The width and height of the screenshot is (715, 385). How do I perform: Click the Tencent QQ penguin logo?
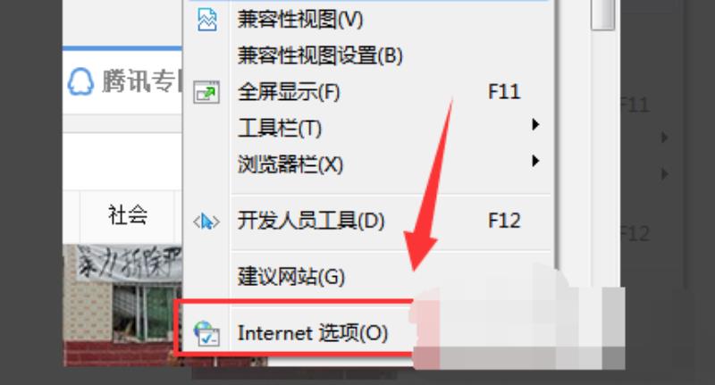tap(80, 82)
